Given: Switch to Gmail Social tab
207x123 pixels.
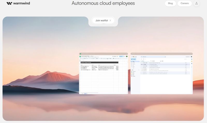Looking at the screenshot, I should tap(162, 61).
